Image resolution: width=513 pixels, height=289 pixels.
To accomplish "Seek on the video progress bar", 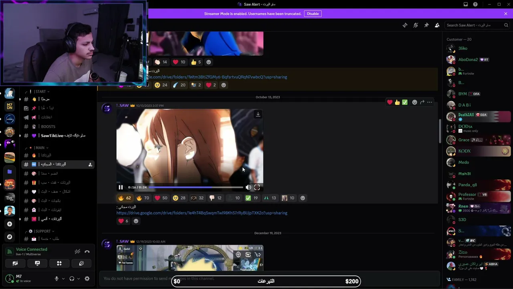I will pos(196,187).
